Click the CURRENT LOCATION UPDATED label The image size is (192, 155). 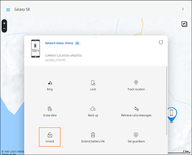pyautogui.click(x=63, y=56)
